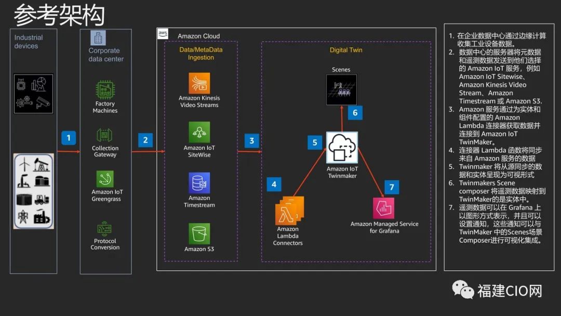Click the transmission tower device icon
The image size is (561, 316).
tap(23, 217)
